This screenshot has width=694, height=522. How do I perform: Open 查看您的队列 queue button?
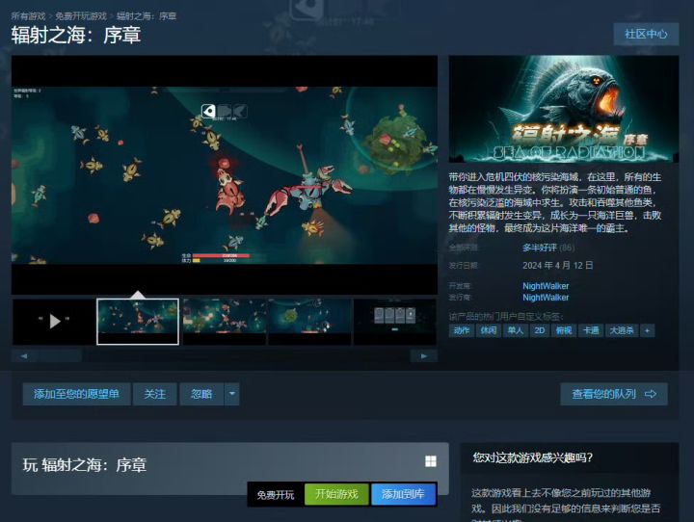pos(614,394)
